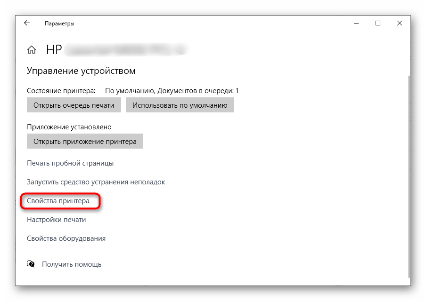Click the back arrow in Параметры
The image size is (426, 301).
click(x=27, y=23)
